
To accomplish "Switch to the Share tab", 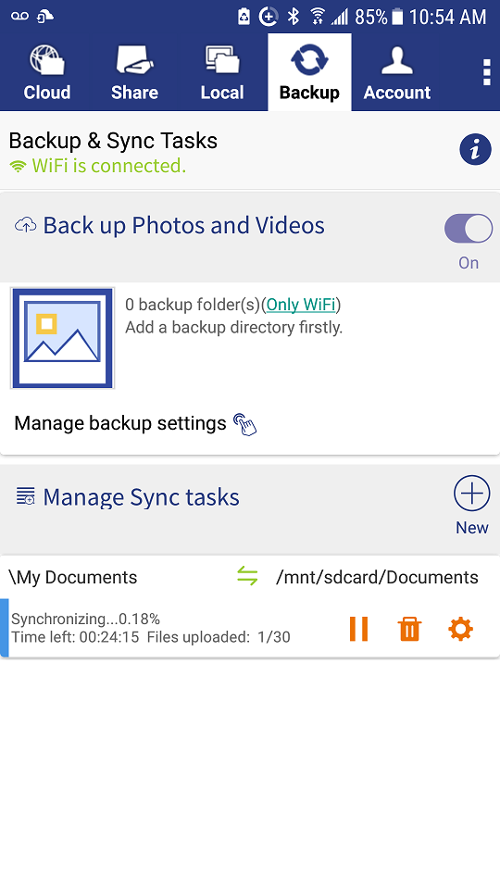I will tap(134, 72).
